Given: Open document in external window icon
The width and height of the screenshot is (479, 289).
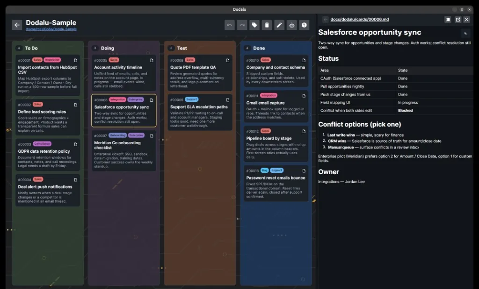Looking at the screenshot, I should pos(457,20).
